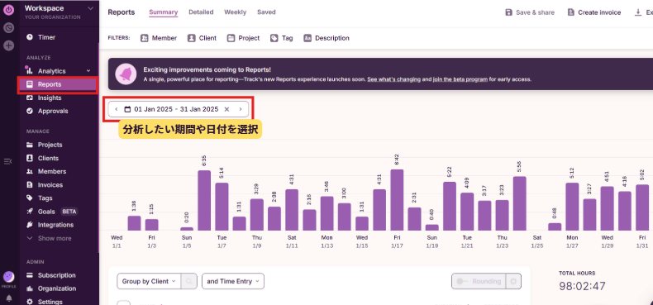Switch to the Detailed tab
This screenshot has width=653, height=305.
[x=201, y=12]
